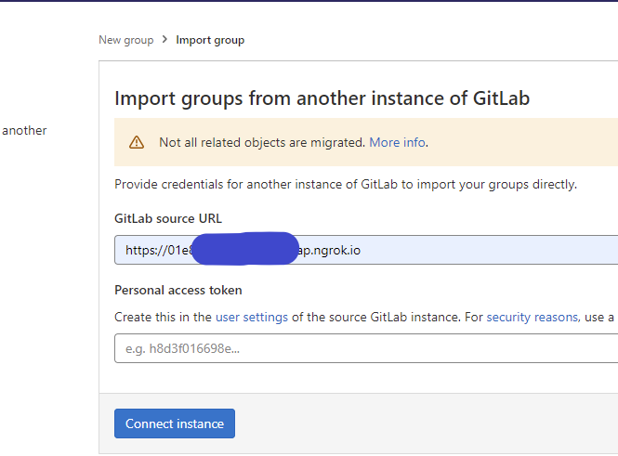This screenshot has width=618, height=456.
Task: Click the 'Provide credentials' description text
Action: [345, 184]
